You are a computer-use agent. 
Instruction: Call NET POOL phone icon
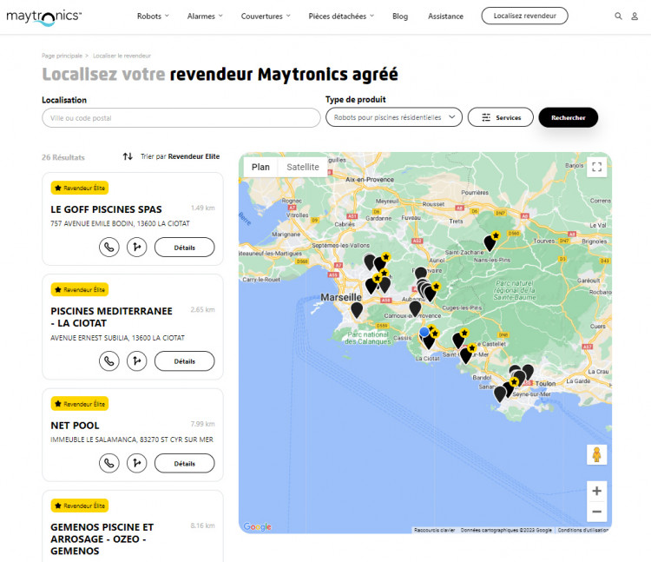(109, 463)
